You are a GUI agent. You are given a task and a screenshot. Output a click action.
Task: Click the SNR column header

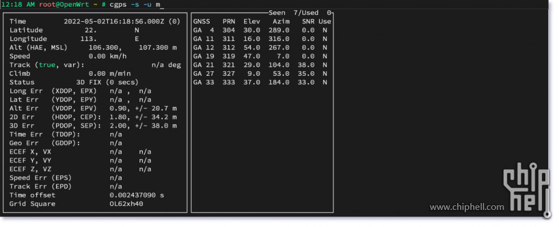309,21
